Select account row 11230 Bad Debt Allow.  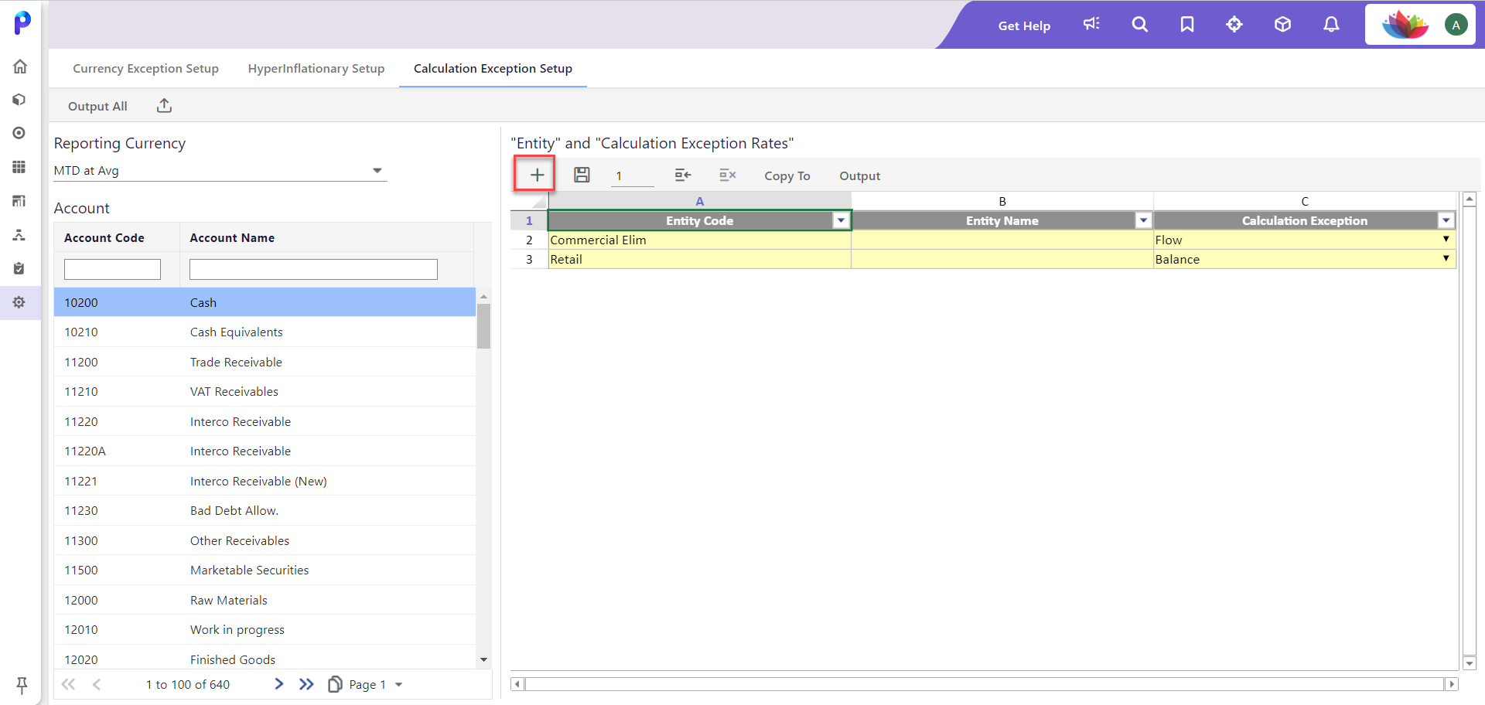(265, 511)
